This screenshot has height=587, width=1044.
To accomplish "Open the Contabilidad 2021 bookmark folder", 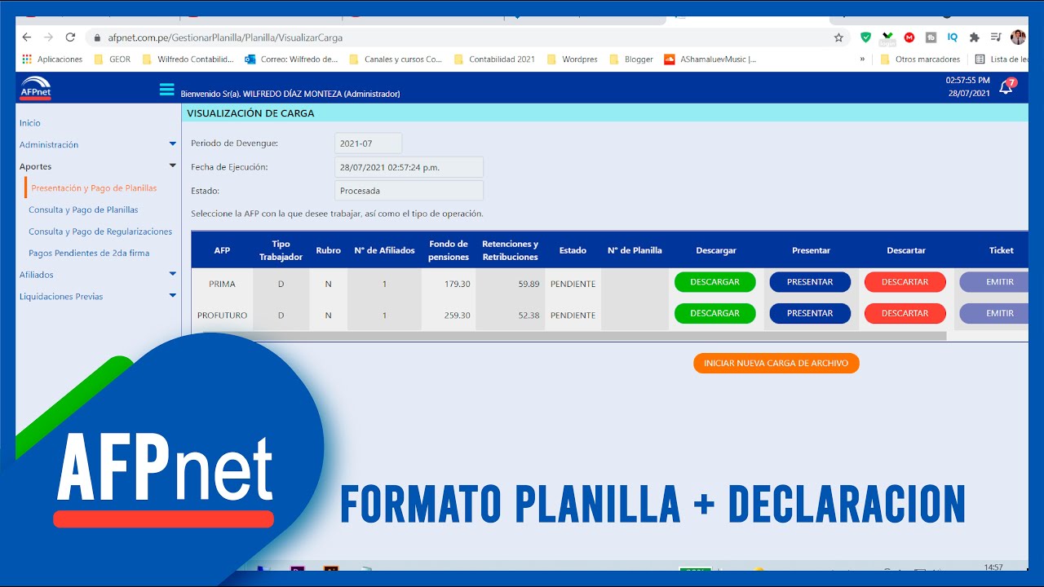I will click(x=494, y=60).
